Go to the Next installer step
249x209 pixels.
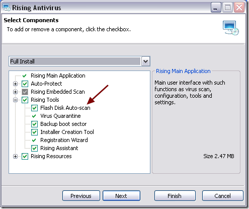(121, 196)
